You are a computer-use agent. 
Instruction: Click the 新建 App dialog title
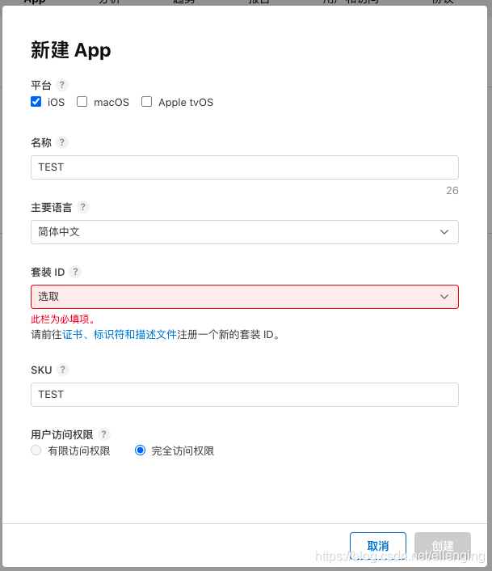71,50
